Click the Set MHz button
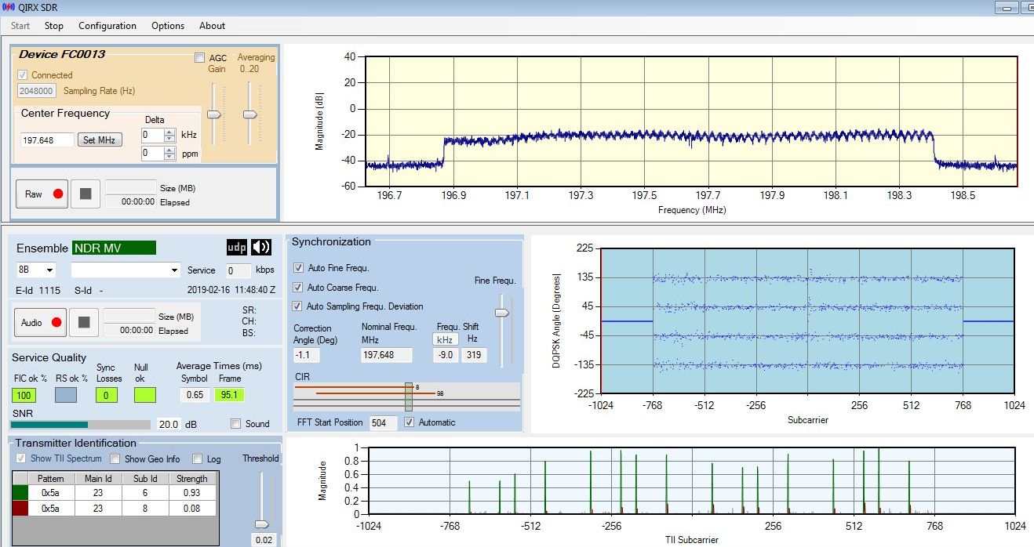This screenshot has height=547, width=1034. pos(99,140)
